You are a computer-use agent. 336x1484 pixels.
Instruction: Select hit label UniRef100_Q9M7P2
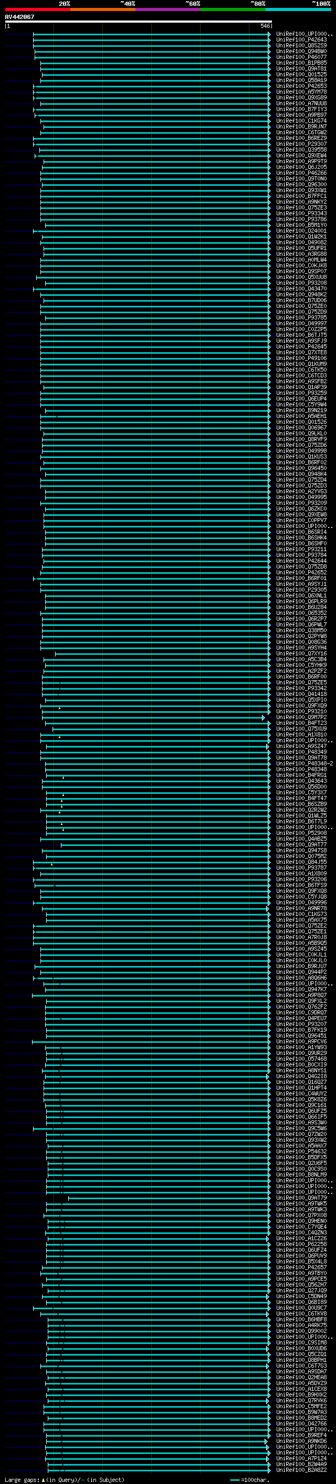coord(301,717)
